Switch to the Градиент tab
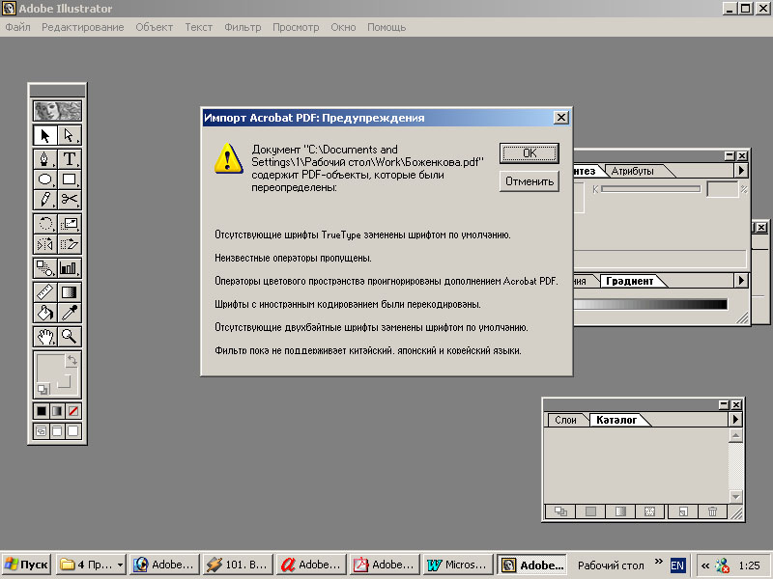 (x=630, y=281)
